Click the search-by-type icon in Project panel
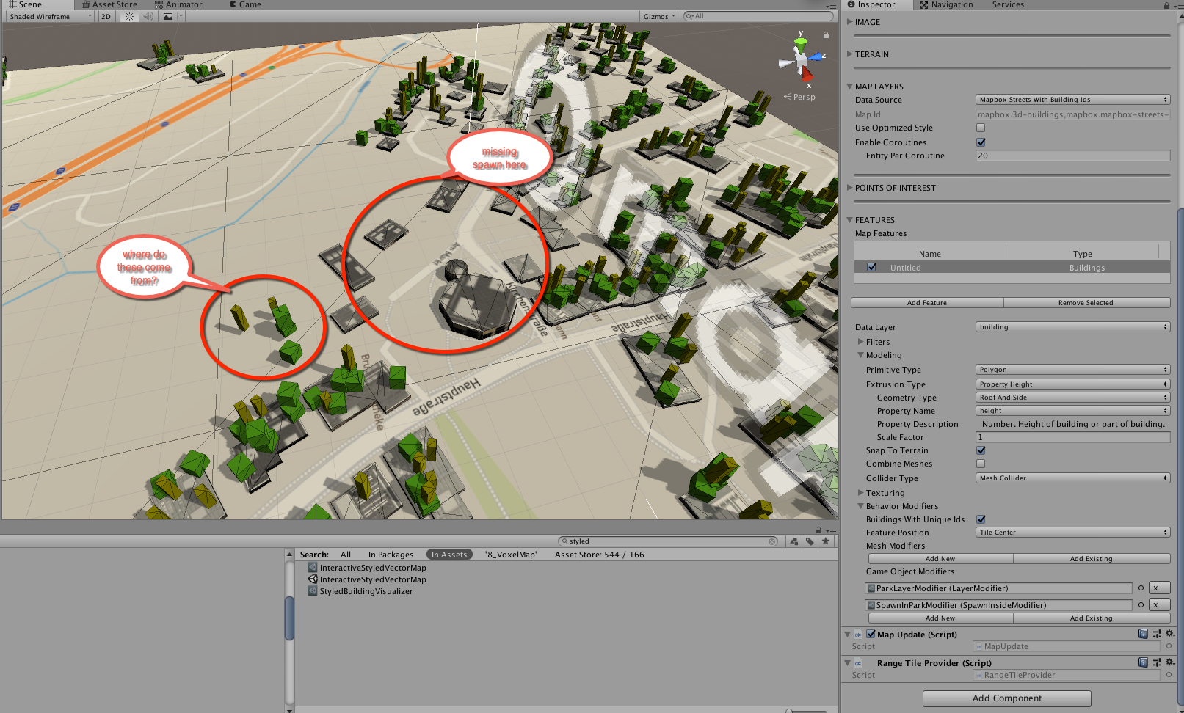Image resolution: width=1184 pixels, height=713 pixels. tap(793, 541)
